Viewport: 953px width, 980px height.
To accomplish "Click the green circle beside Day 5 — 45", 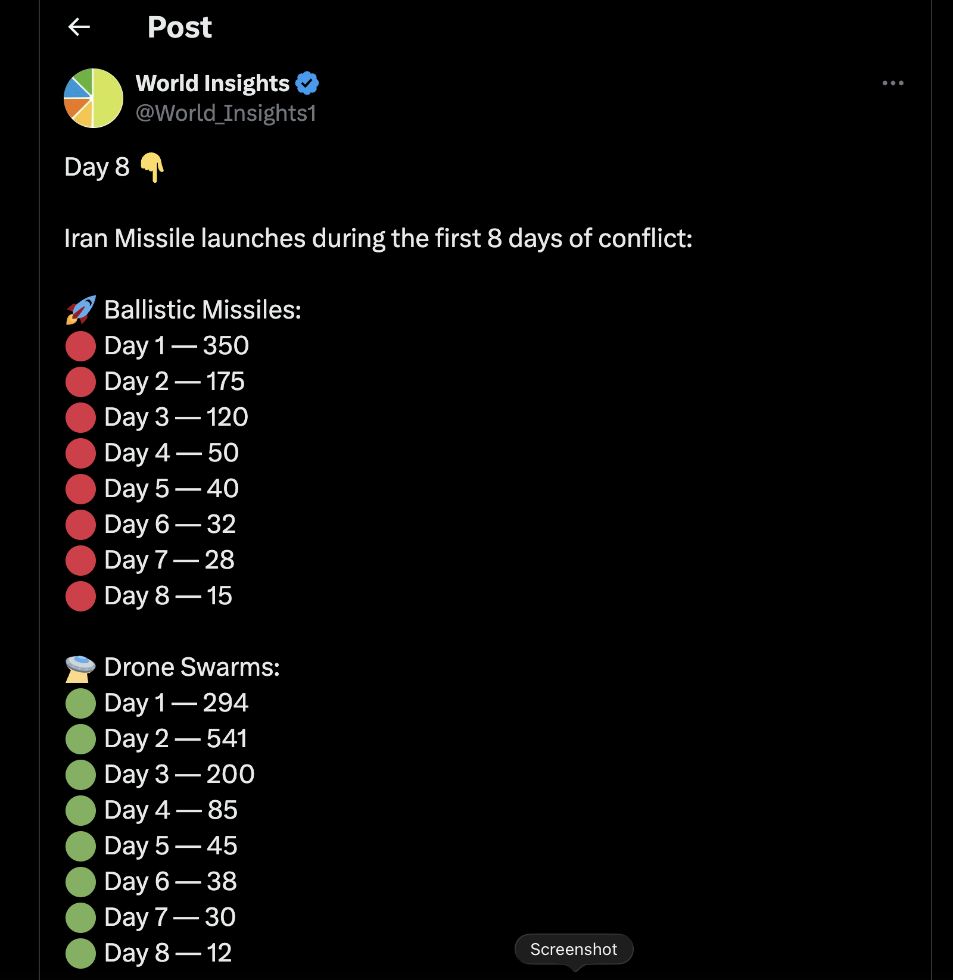I will coord(80,846).
